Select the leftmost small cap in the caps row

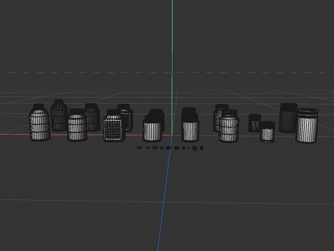coord(139,148)
